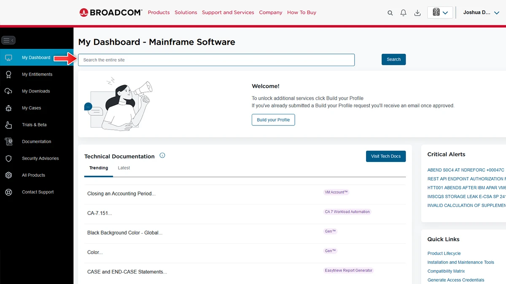The image size is (506, 284).
Task: Click the header download tray icon
Action: (417, 13)
